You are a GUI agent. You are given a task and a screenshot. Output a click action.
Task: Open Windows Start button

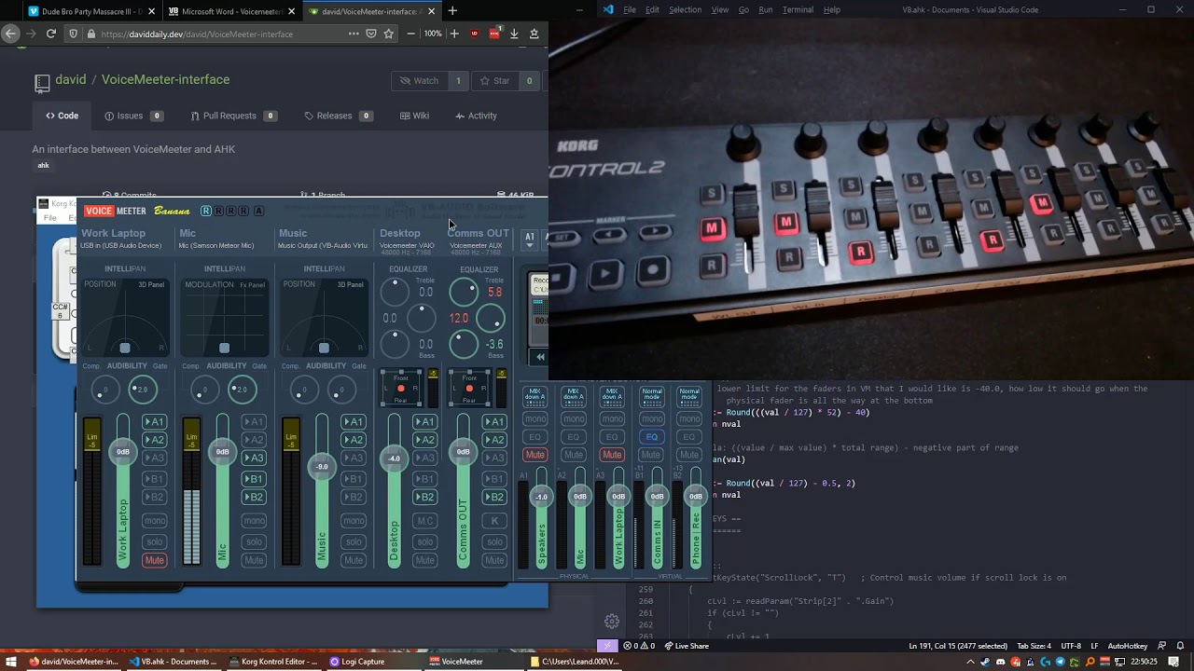[11, 662]
